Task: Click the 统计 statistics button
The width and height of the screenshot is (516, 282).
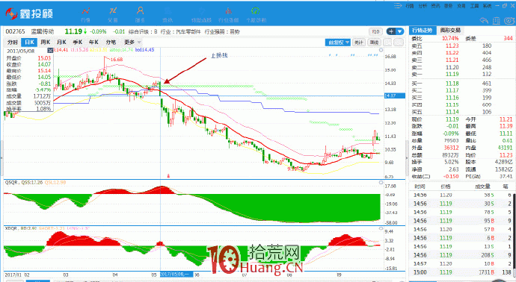Action: point(359,43)
